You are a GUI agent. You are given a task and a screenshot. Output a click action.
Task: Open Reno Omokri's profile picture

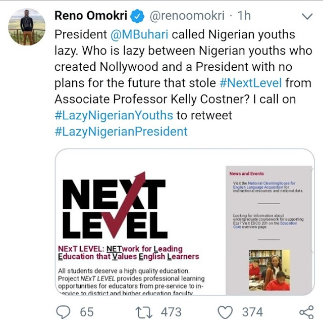27,26
